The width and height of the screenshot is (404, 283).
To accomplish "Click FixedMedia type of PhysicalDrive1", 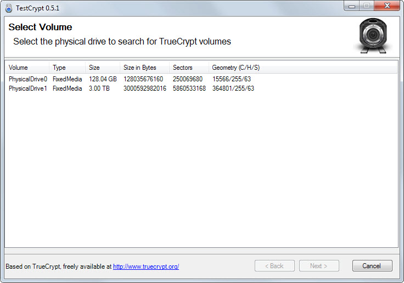I will (x=68, y=88).
